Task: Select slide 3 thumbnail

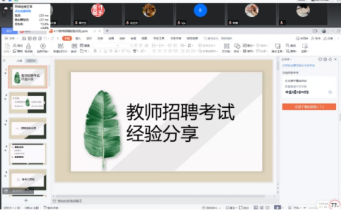Action: pos(28,128)
